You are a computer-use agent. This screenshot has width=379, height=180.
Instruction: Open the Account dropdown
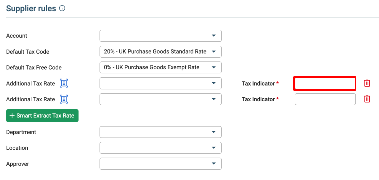click(x=160, y=36)
